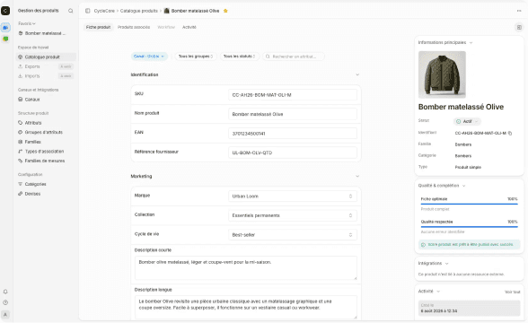Click Voir tout in Activité panel
528x323 pixels.
pos(512,292)
